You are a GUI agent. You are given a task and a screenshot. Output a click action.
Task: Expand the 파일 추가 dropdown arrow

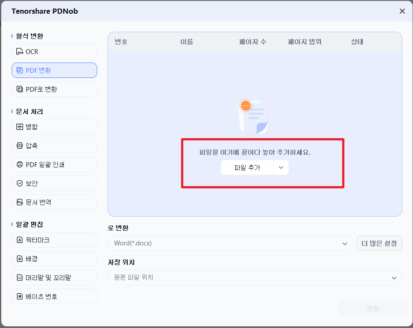coord(281,168)
